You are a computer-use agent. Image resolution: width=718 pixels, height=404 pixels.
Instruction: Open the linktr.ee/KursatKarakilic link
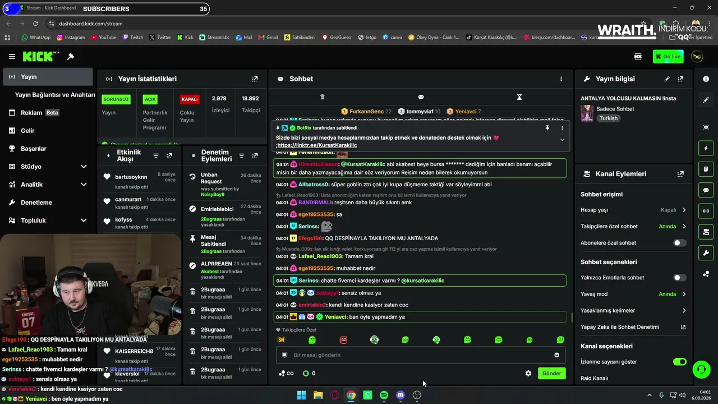click(317, 145)
